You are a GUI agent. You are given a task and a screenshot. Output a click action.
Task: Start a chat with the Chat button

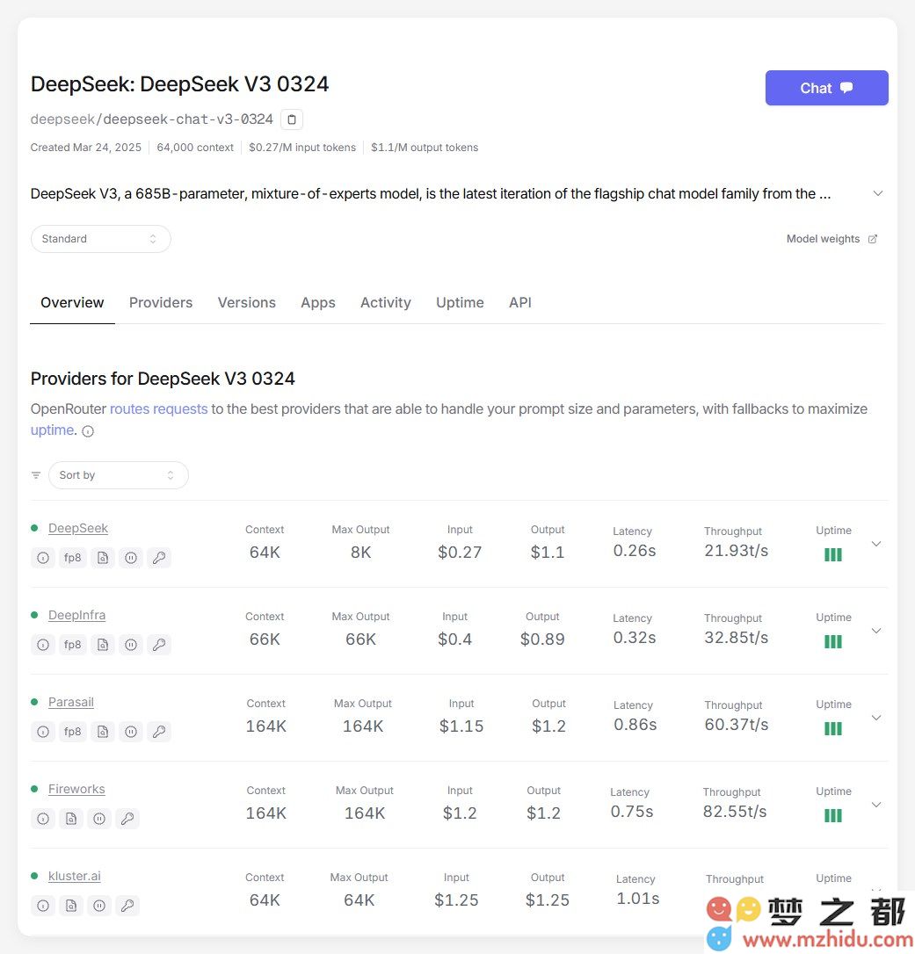click(827, 88)
